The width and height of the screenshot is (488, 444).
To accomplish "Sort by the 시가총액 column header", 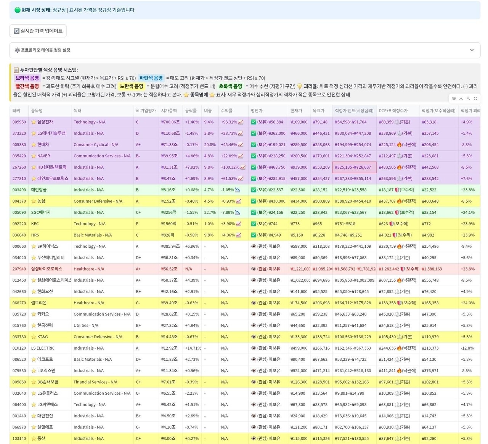I will tap(169, 111).
